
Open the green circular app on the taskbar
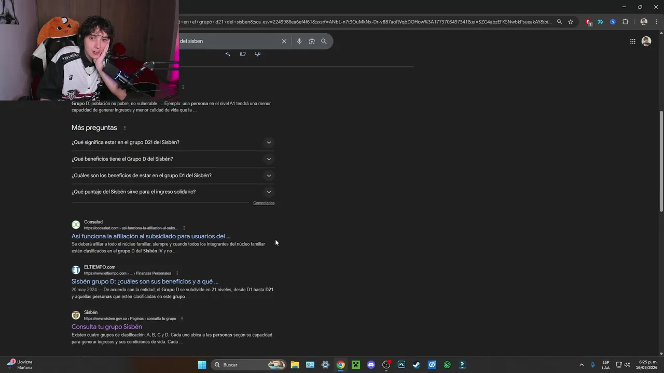click(x=447, y=365)
